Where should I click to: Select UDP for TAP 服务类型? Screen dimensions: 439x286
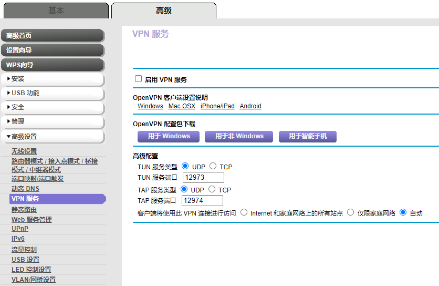184,189
